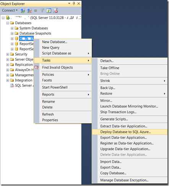Select Extract Data-tier Application…
The height and width of the screenshot is (186, 169).
[130, 126]
